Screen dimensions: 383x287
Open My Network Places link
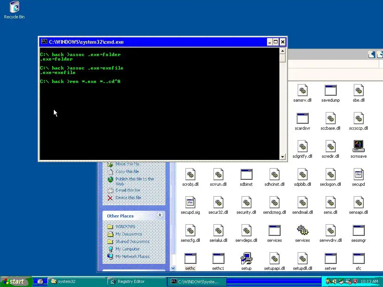pos(132,256)
